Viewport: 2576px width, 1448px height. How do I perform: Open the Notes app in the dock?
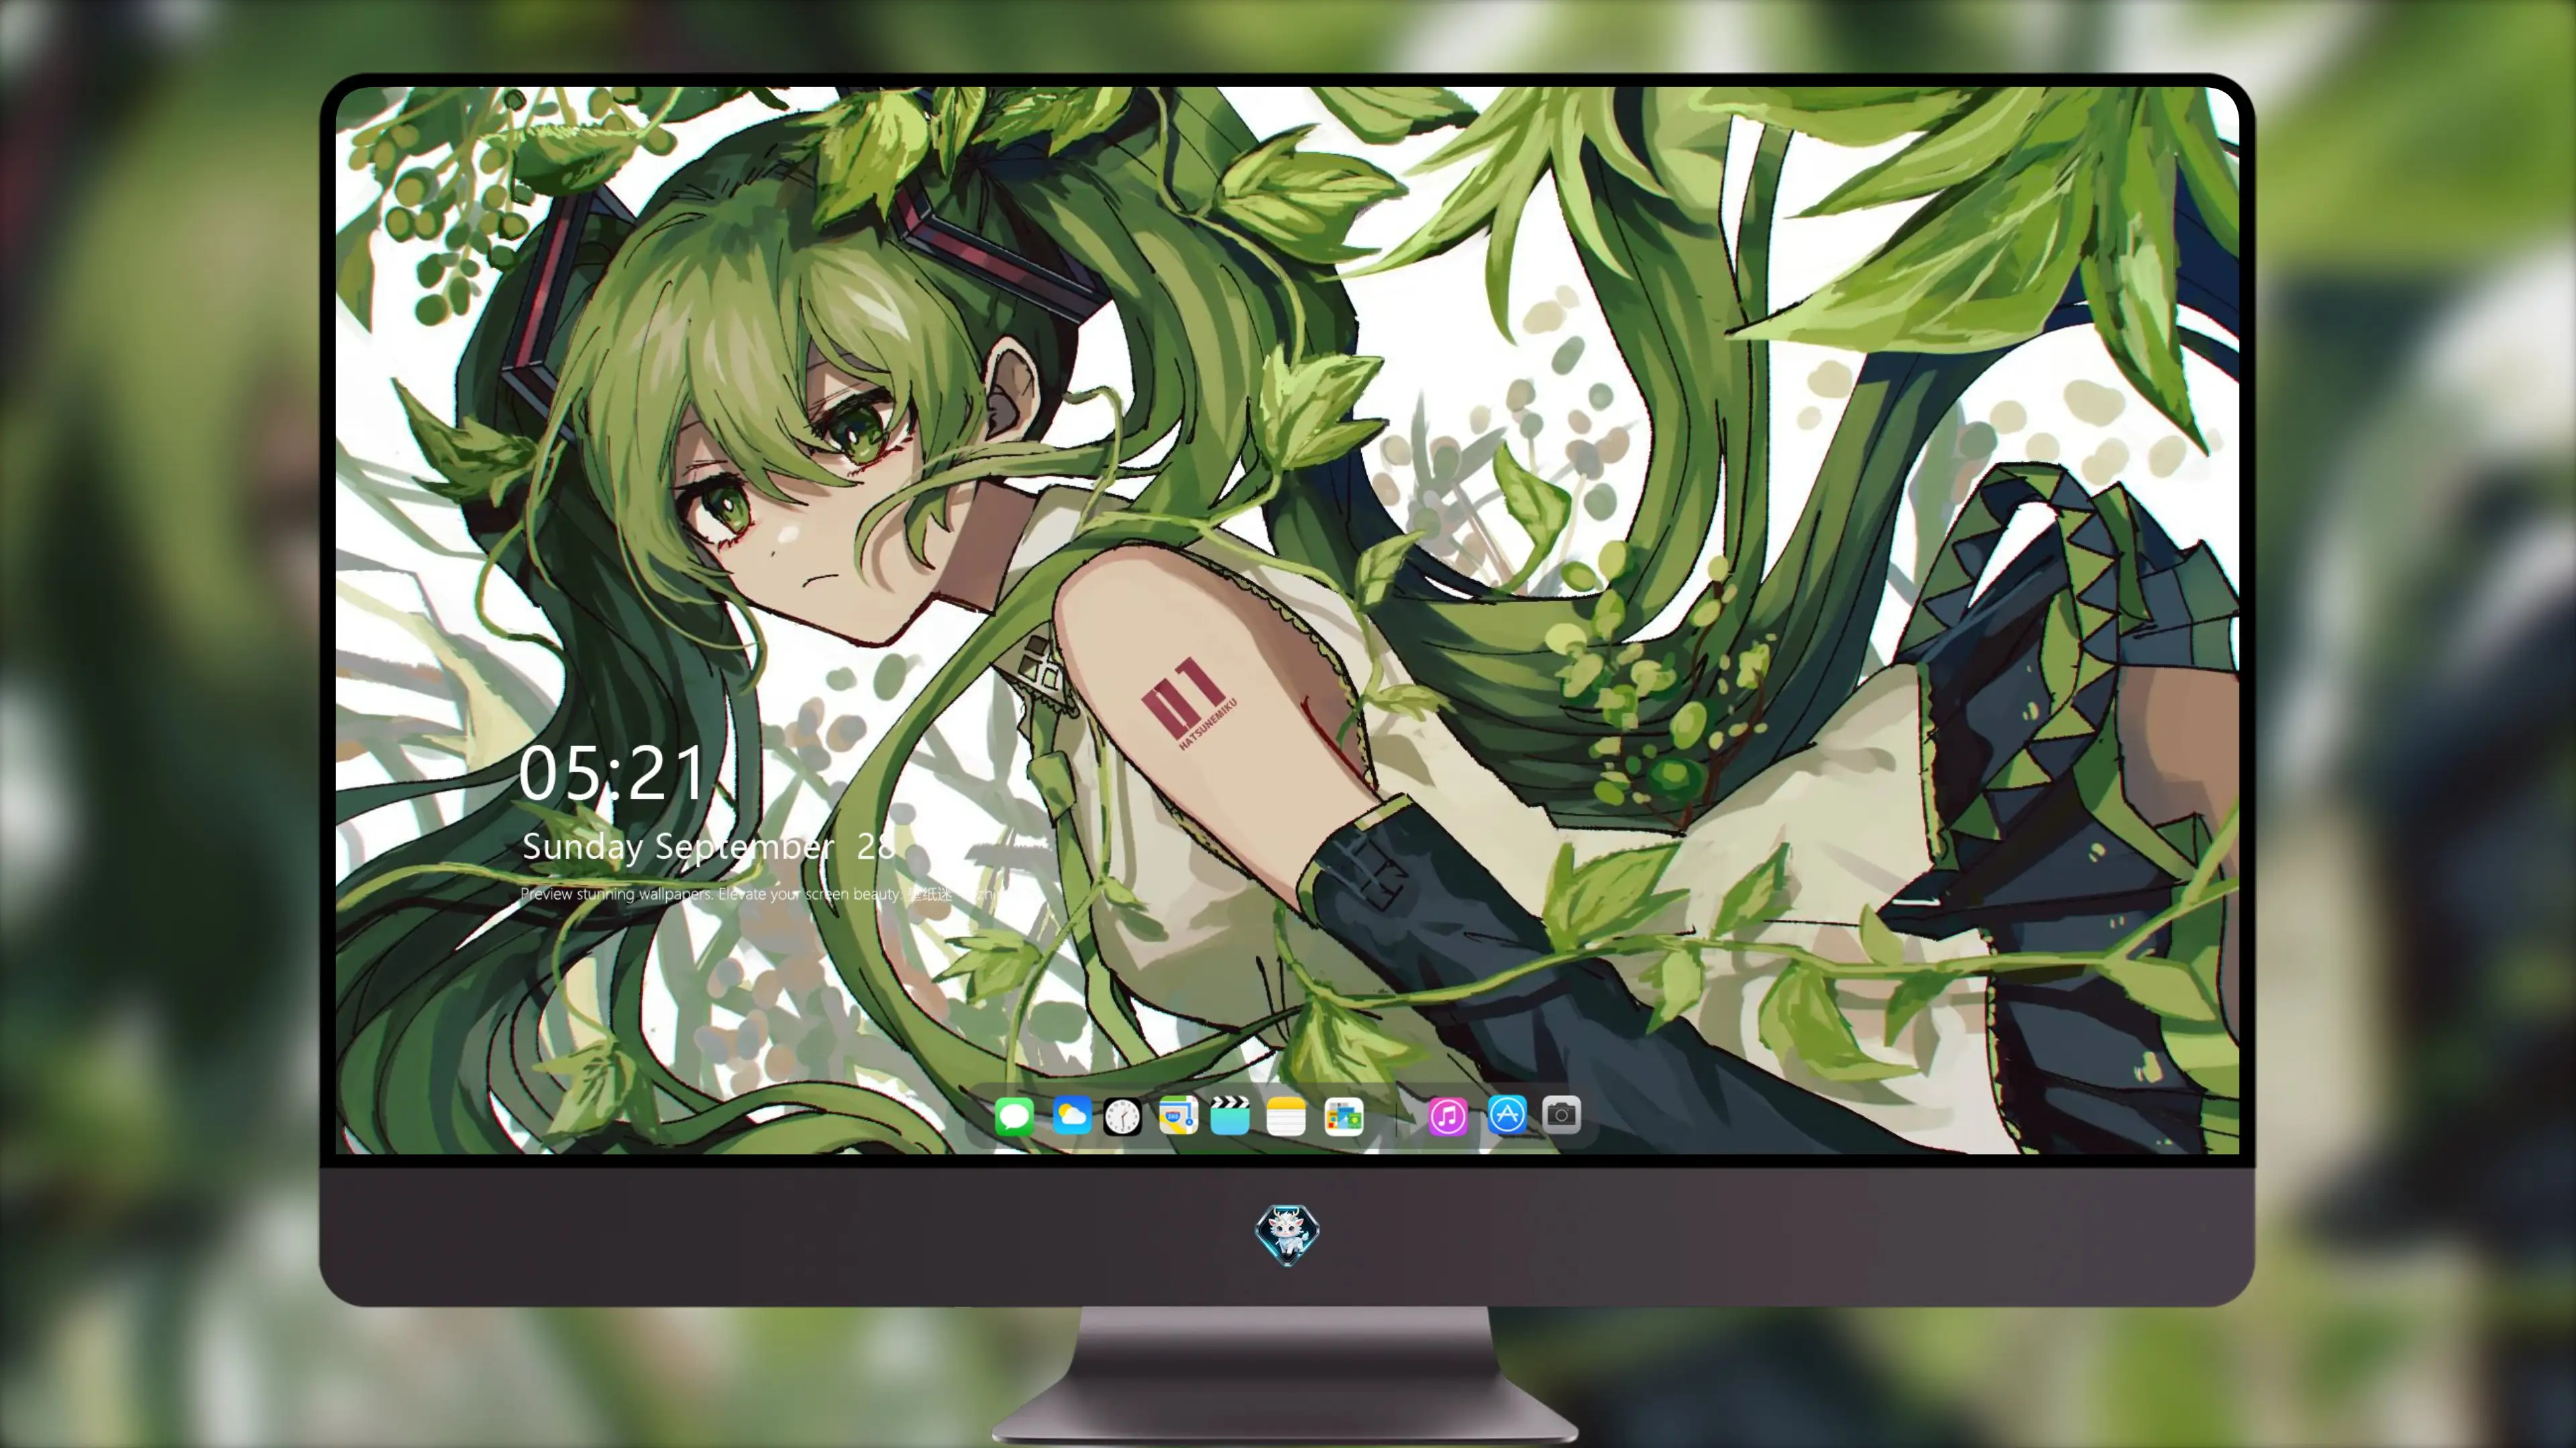pos(1286,1115)
